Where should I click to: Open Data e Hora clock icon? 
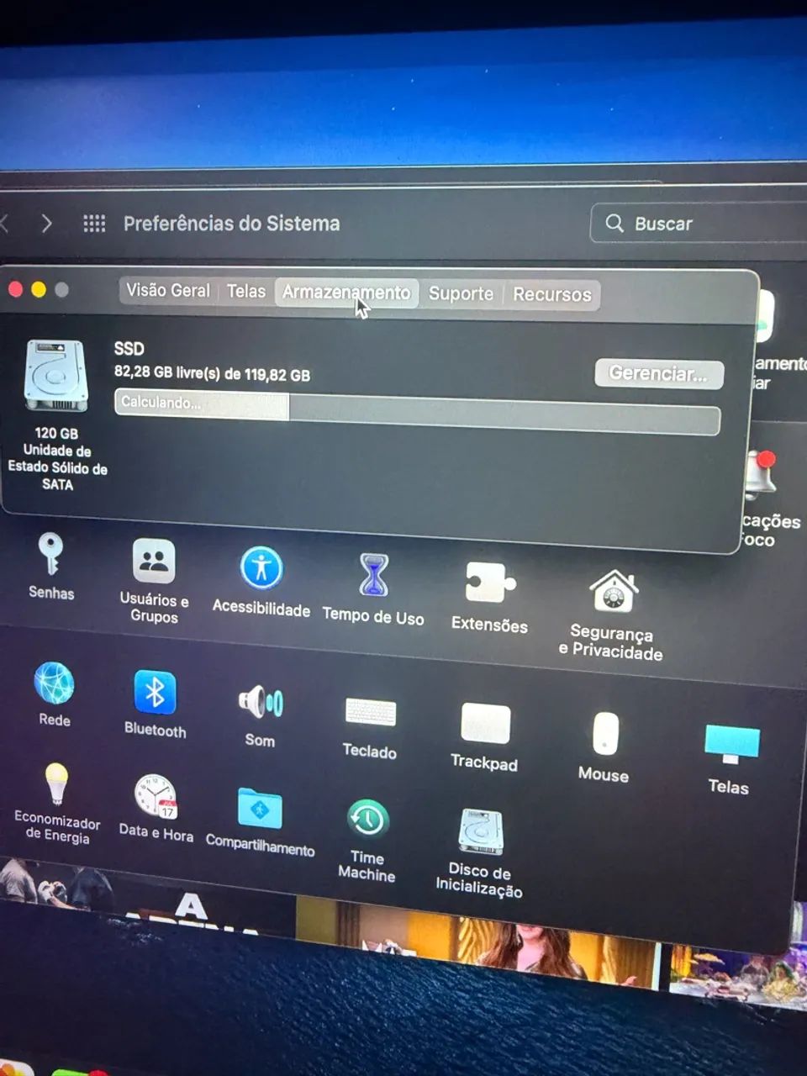[x=156, y=807]
